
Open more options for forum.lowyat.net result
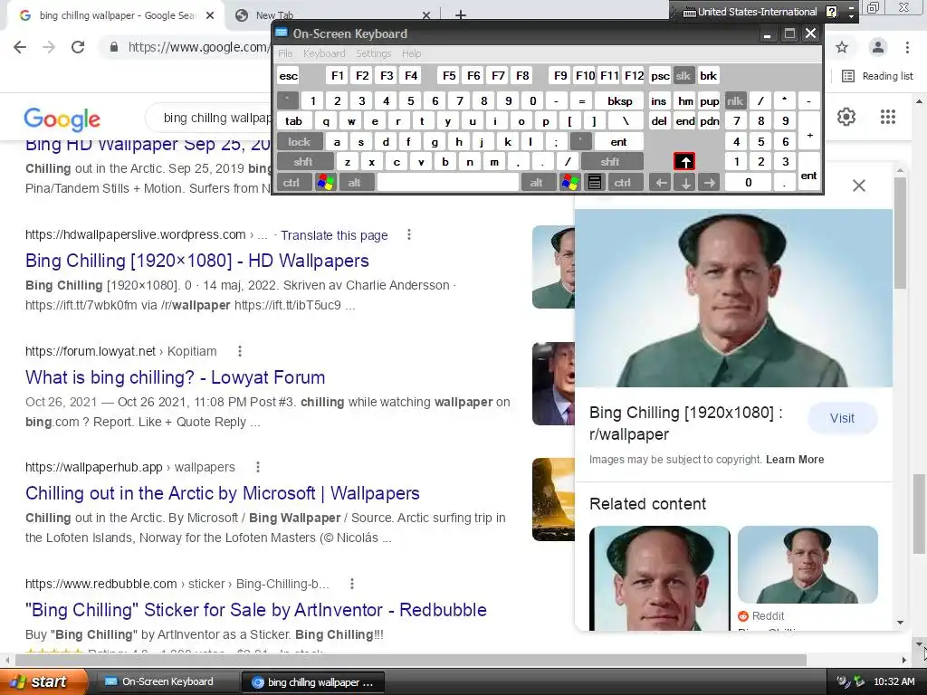click(239, 352)
